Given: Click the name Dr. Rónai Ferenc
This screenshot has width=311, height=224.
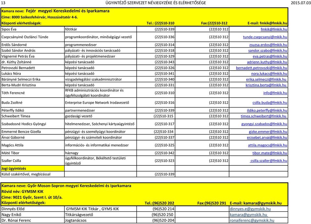Looking at the screenshot, I should (x=16, y=220).
